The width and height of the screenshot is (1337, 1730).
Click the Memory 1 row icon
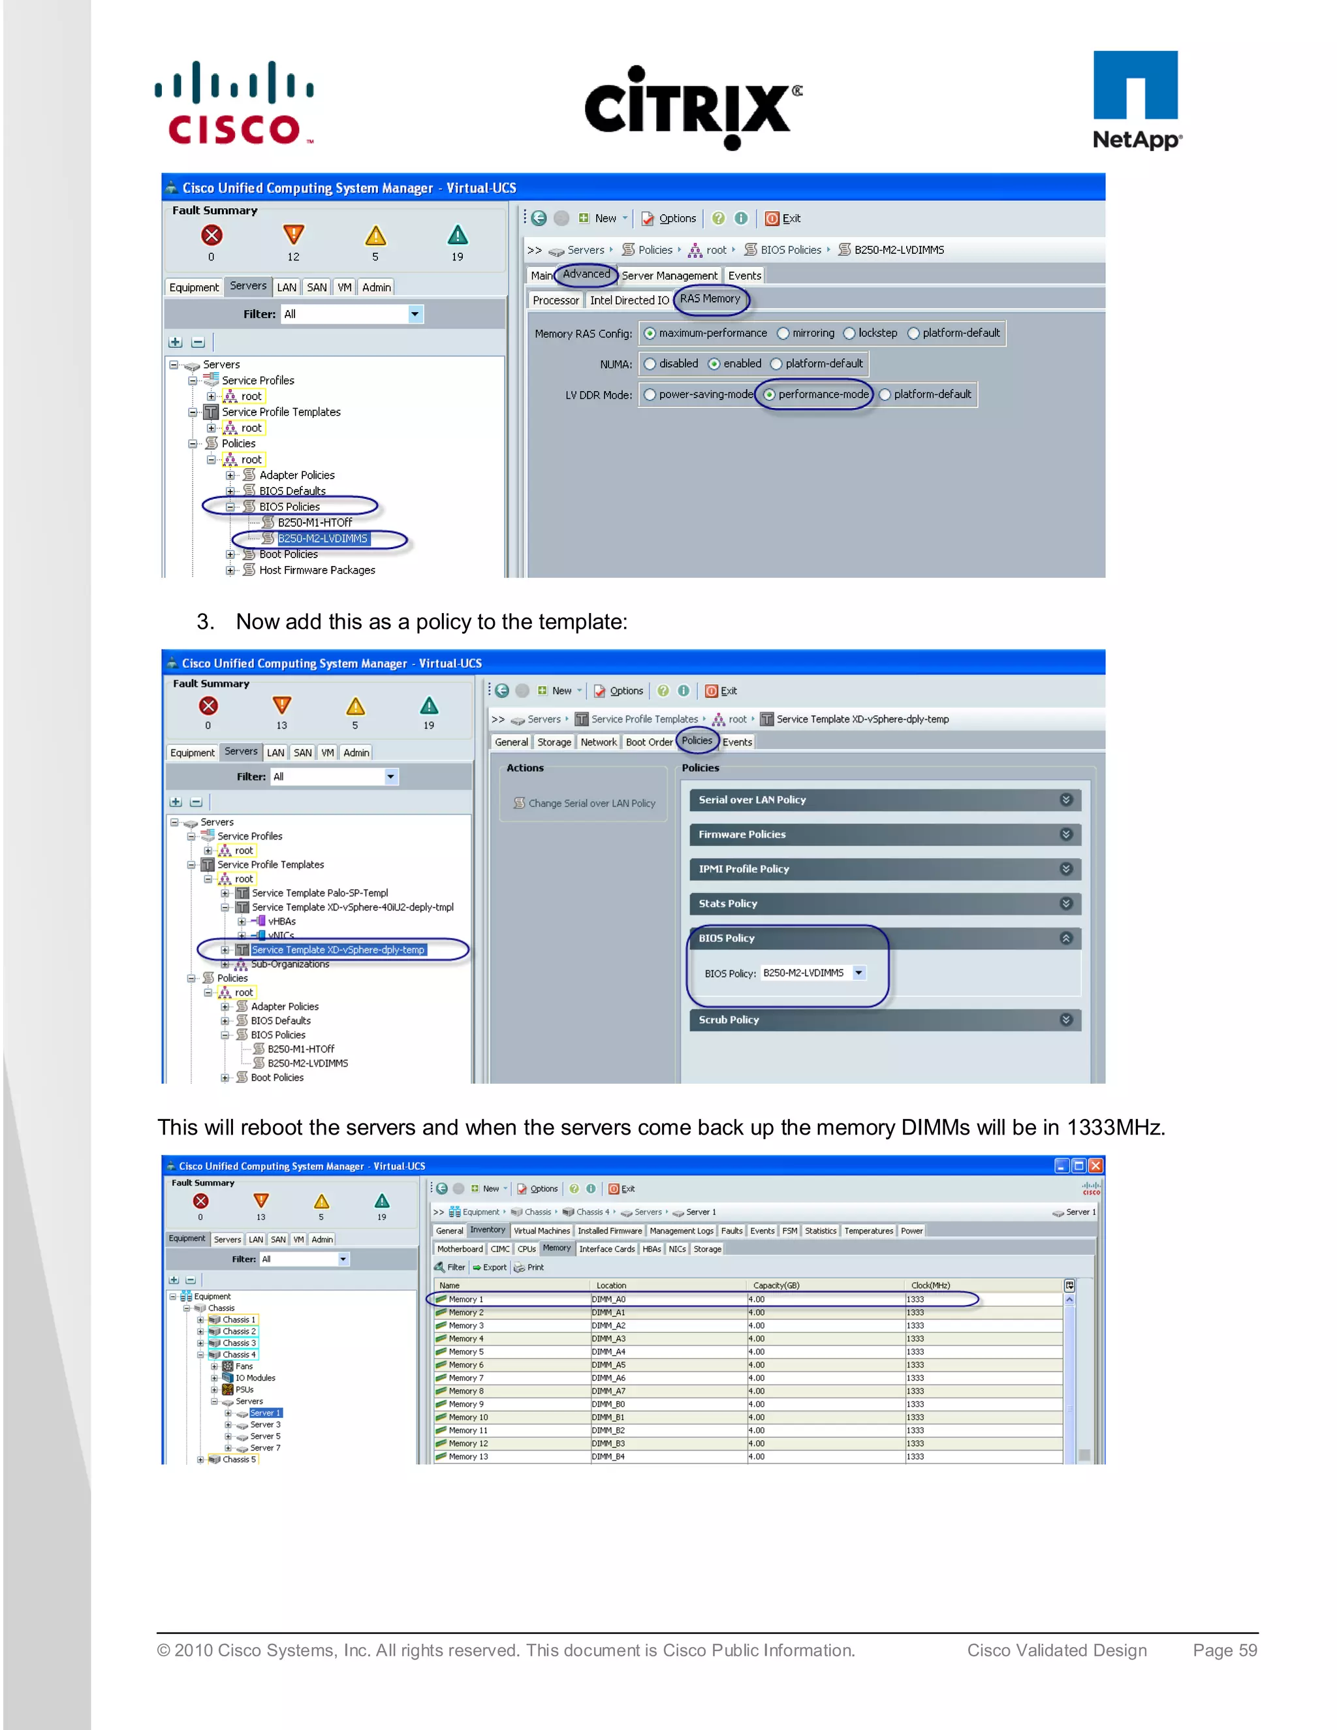pos(441,1299)
